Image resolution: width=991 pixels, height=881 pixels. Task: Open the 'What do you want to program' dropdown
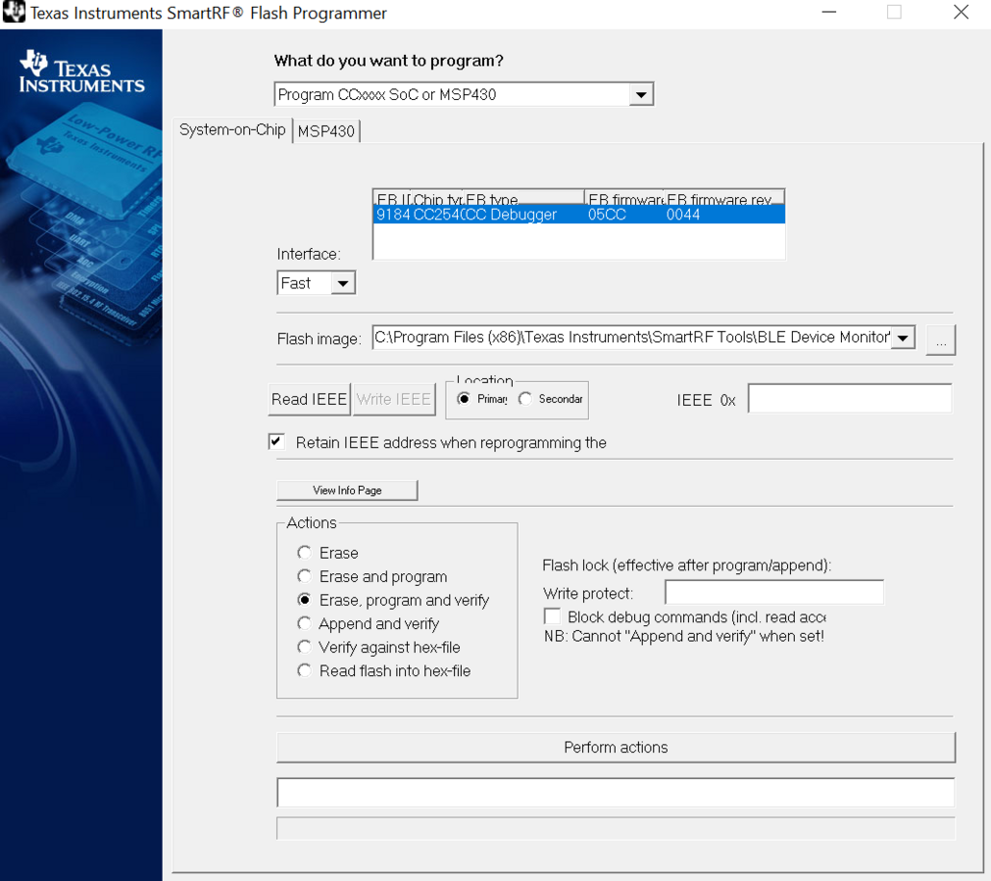(640, 95)
